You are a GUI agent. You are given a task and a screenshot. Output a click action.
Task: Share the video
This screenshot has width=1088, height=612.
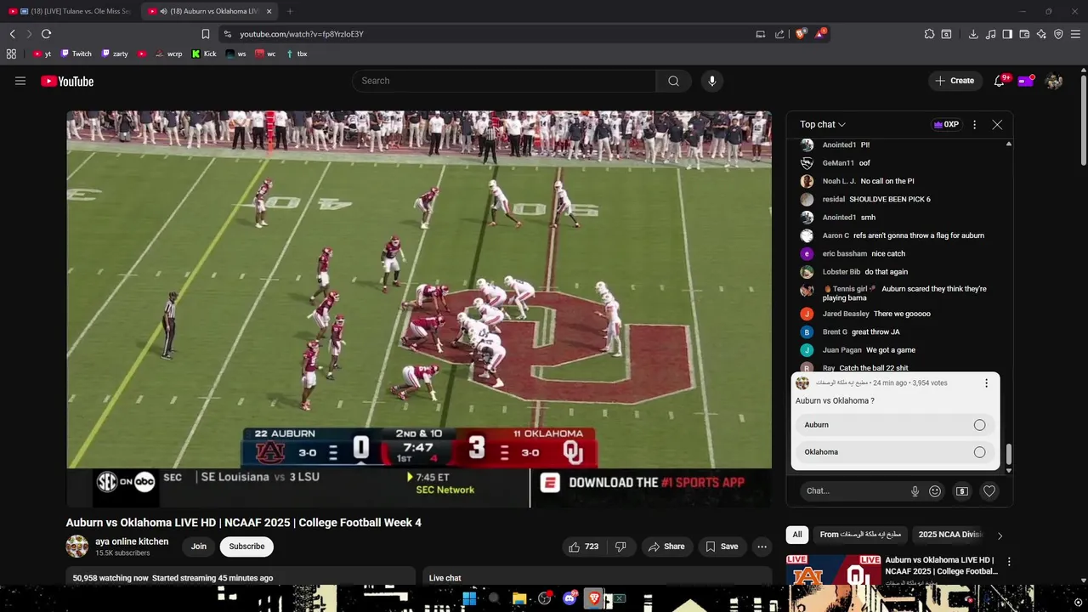point(666,547)
